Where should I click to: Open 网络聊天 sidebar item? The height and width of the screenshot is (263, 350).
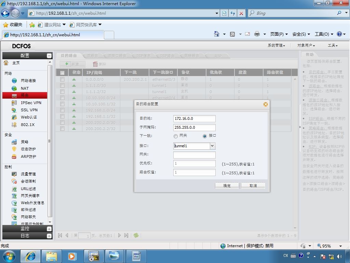coord(28,217)
